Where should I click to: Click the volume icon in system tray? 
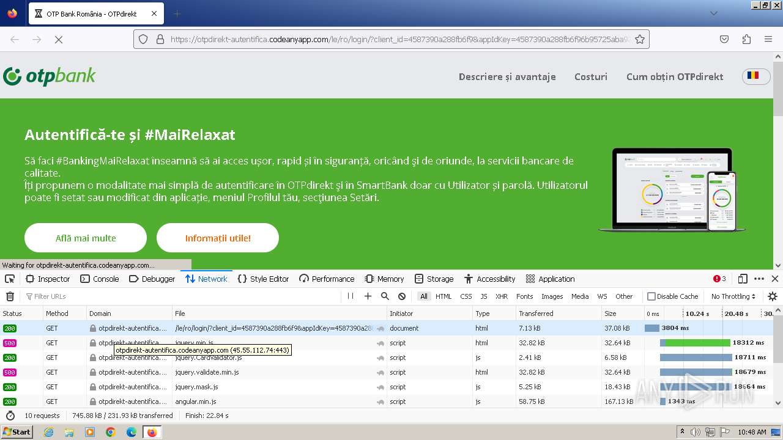[696, 432]
